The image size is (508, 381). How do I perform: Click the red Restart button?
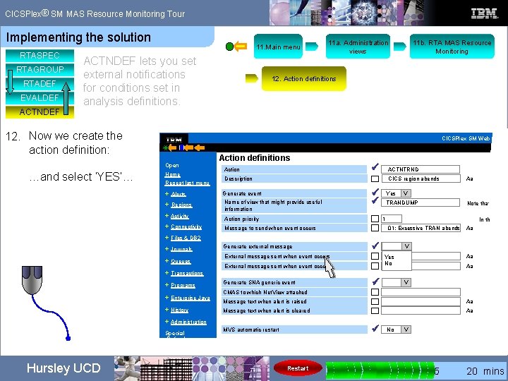tap(298, 368)
